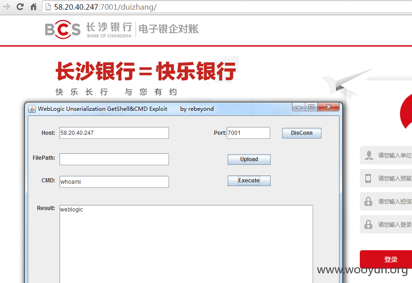Image resolution: width=412 pixels, height=283 pixels.
Task: Focus the Host input field
Action: (x=114, y=133)
